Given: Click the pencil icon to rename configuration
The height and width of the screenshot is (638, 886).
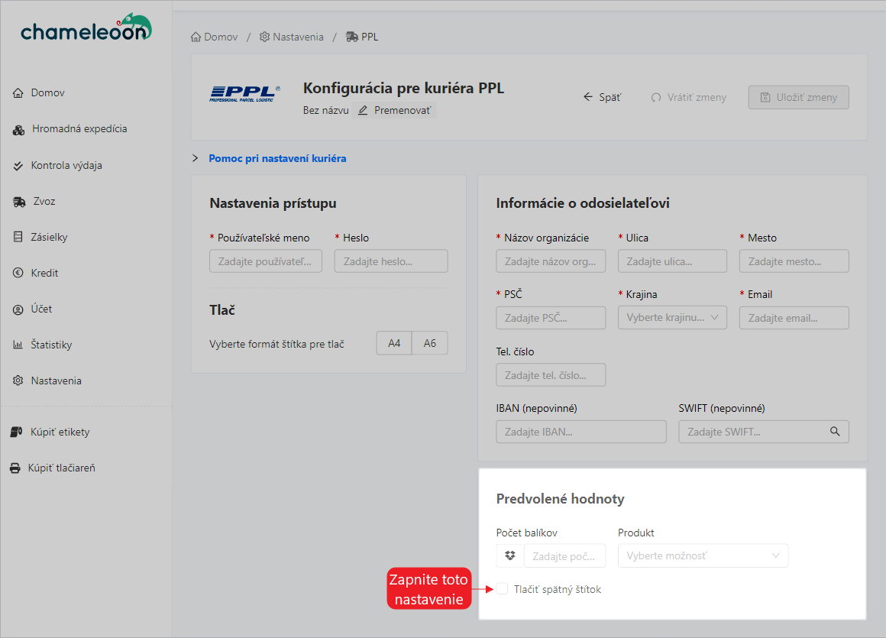Looking at the screenshot, I should (363, 111).
